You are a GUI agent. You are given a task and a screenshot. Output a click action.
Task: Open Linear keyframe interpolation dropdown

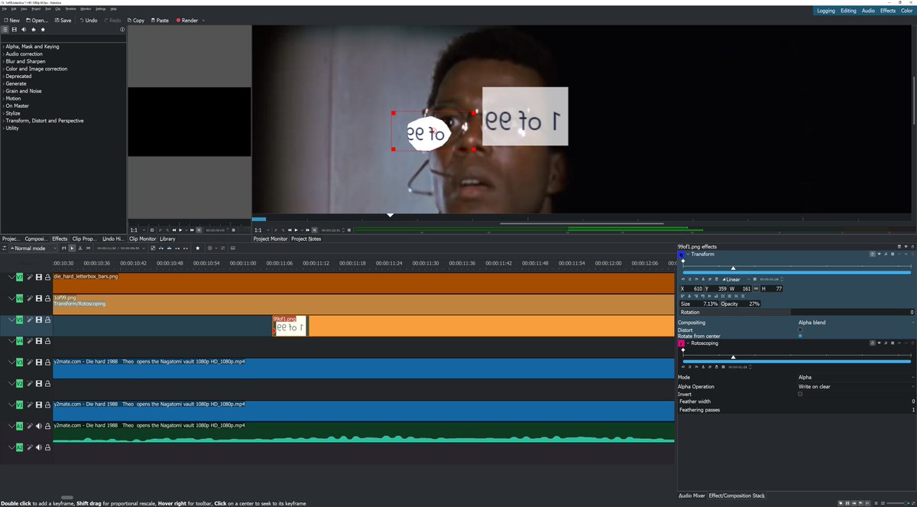pyautogui.click(x=736, y=279)
